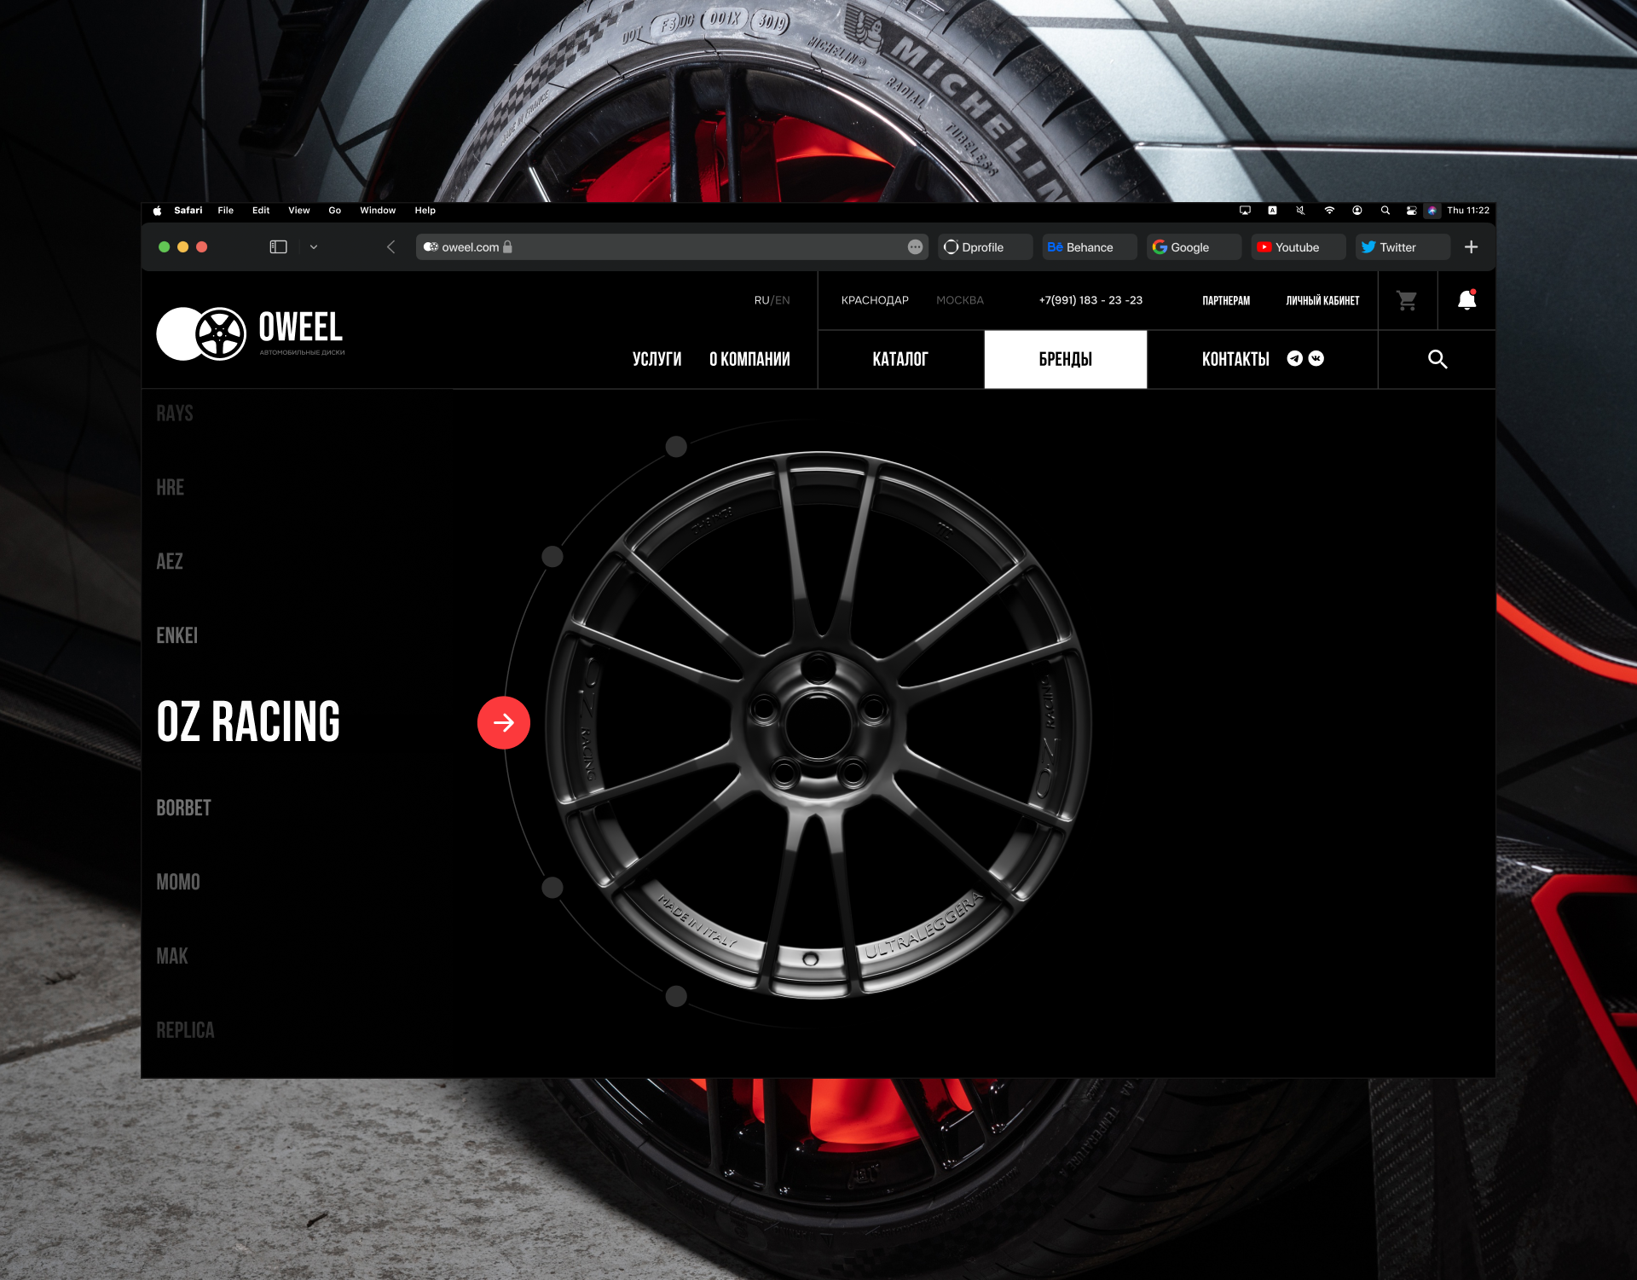The height and width of the screenshot is (1280, 1637).
Task: Click the Safari back arrow
Action: tap(390, 246)
